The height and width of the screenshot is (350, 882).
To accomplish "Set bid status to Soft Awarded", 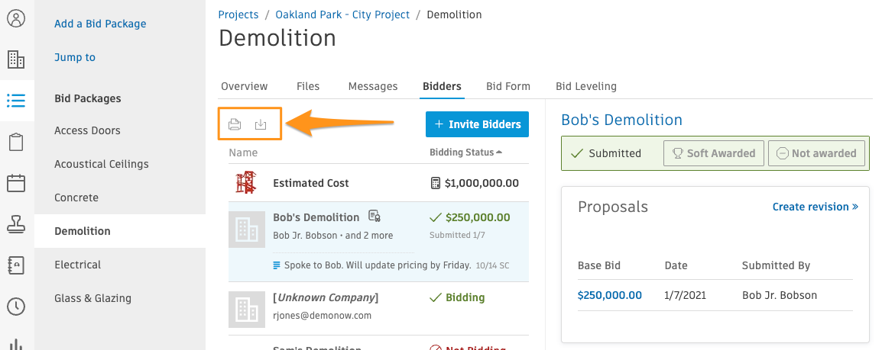I will (714, 153).
